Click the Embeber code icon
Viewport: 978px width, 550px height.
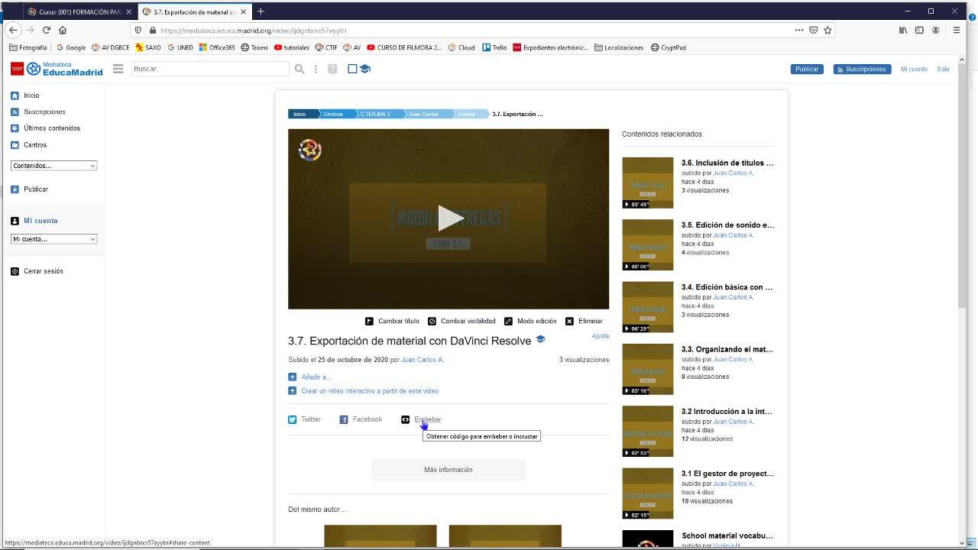(x=406, y=419)
